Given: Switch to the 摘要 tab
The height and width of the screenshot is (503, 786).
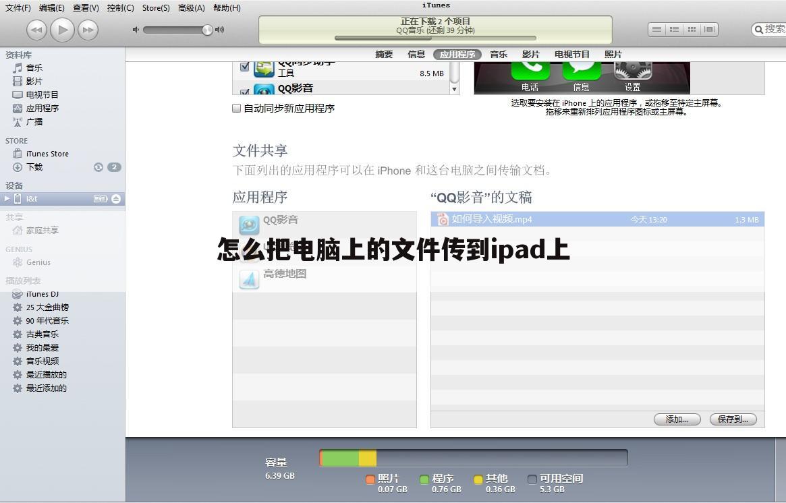Looking at the screenshot, I should pyautogui.click(x=383, y=55).
